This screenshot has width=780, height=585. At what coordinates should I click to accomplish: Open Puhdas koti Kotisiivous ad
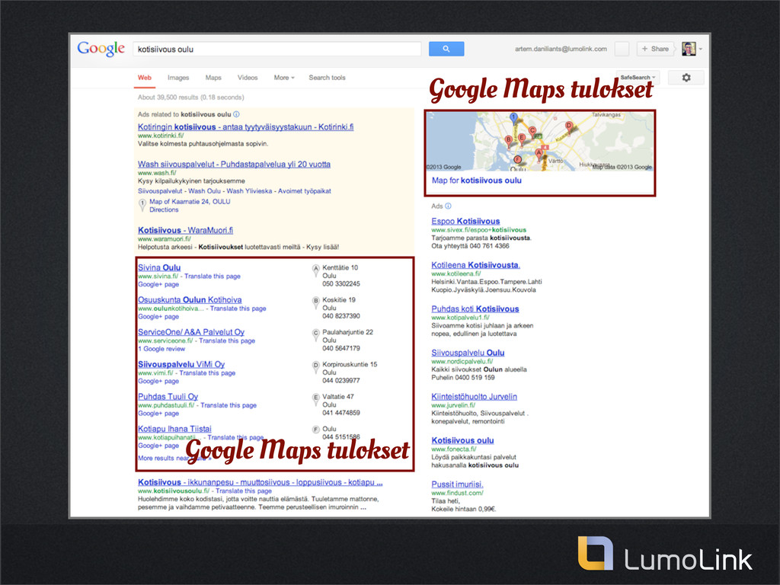[x=475, y=309]
